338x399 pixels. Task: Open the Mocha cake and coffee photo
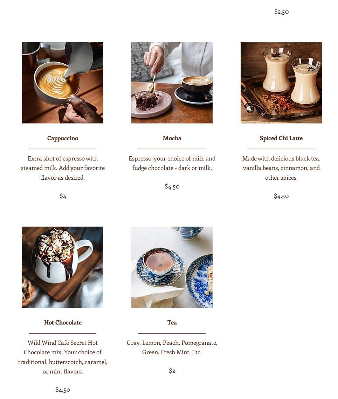pyautogui.click(x=172, y=83)
